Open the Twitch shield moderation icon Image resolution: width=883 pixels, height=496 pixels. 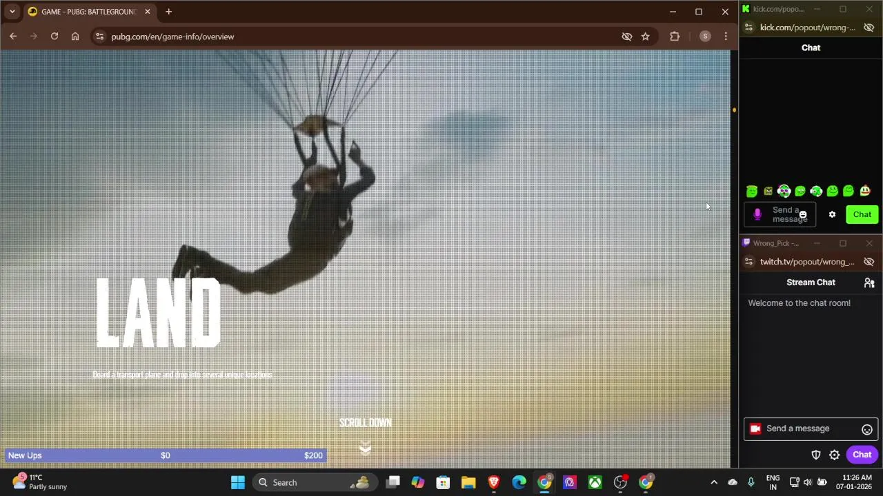tap(816, 455)
